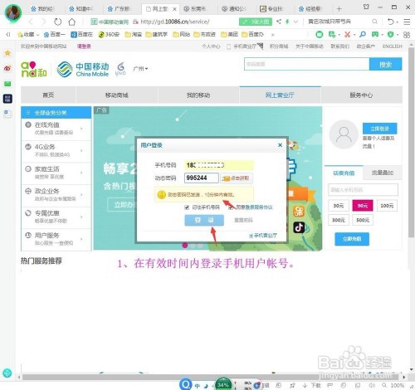Click the lightning speed-mode icon
Image resolution: width=415 pixels, height=390 pixels.
pyautogui.click(x=287, y=22)
